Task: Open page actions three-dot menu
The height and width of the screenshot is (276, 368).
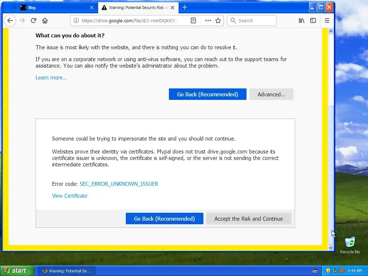Action: [208, 20]
